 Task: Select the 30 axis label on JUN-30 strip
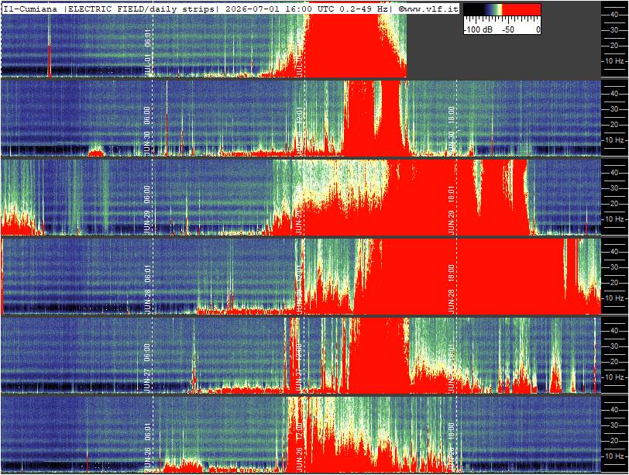click(614, 109)
